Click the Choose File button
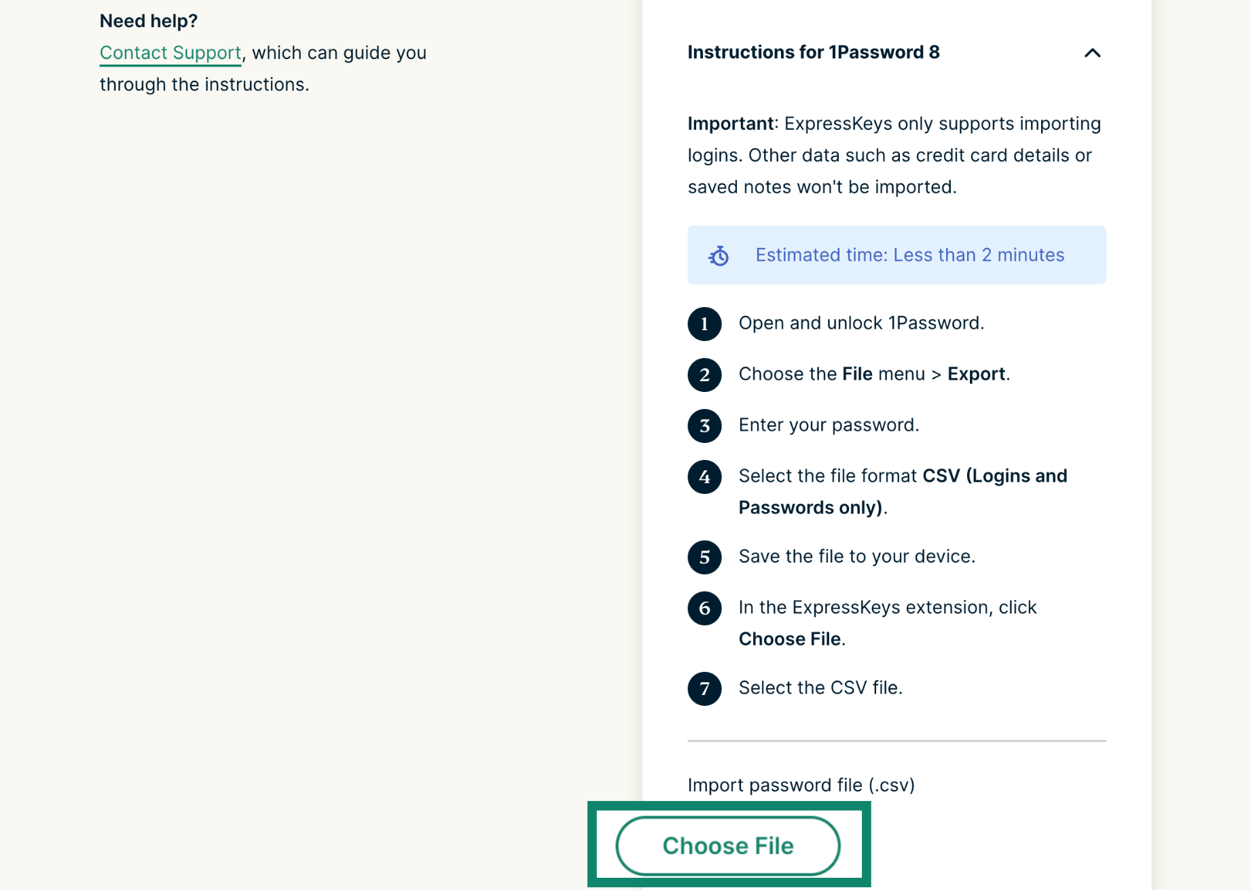Viewport: 1251px width, 890px height. (728, 845)
